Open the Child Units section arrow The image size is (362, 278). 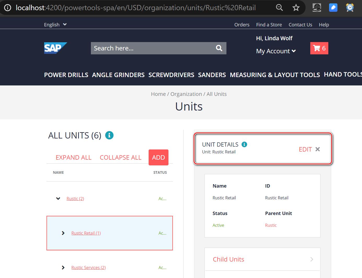[x=312, y=259]
